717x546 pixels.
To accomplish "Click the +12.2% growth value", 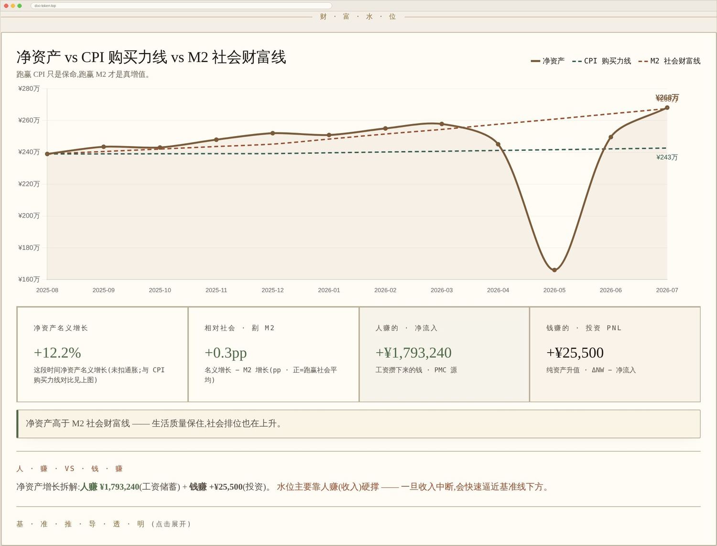I will pyautogui.click(x=57, y=353).
